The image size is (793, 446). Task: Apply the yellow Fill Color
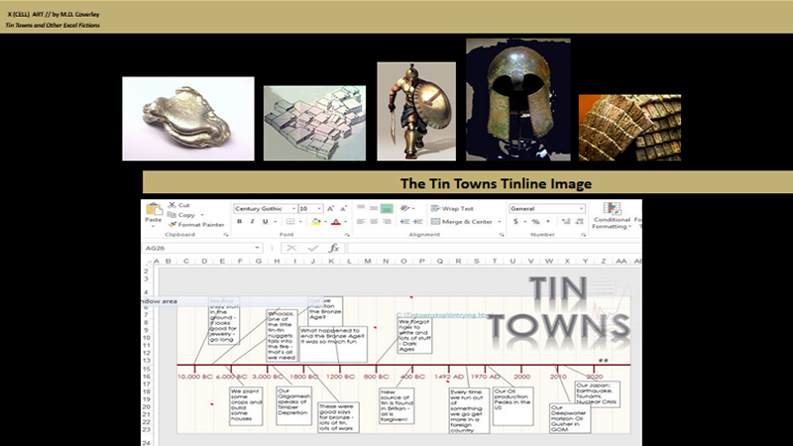pyautogui.click(x=316, y=221)
